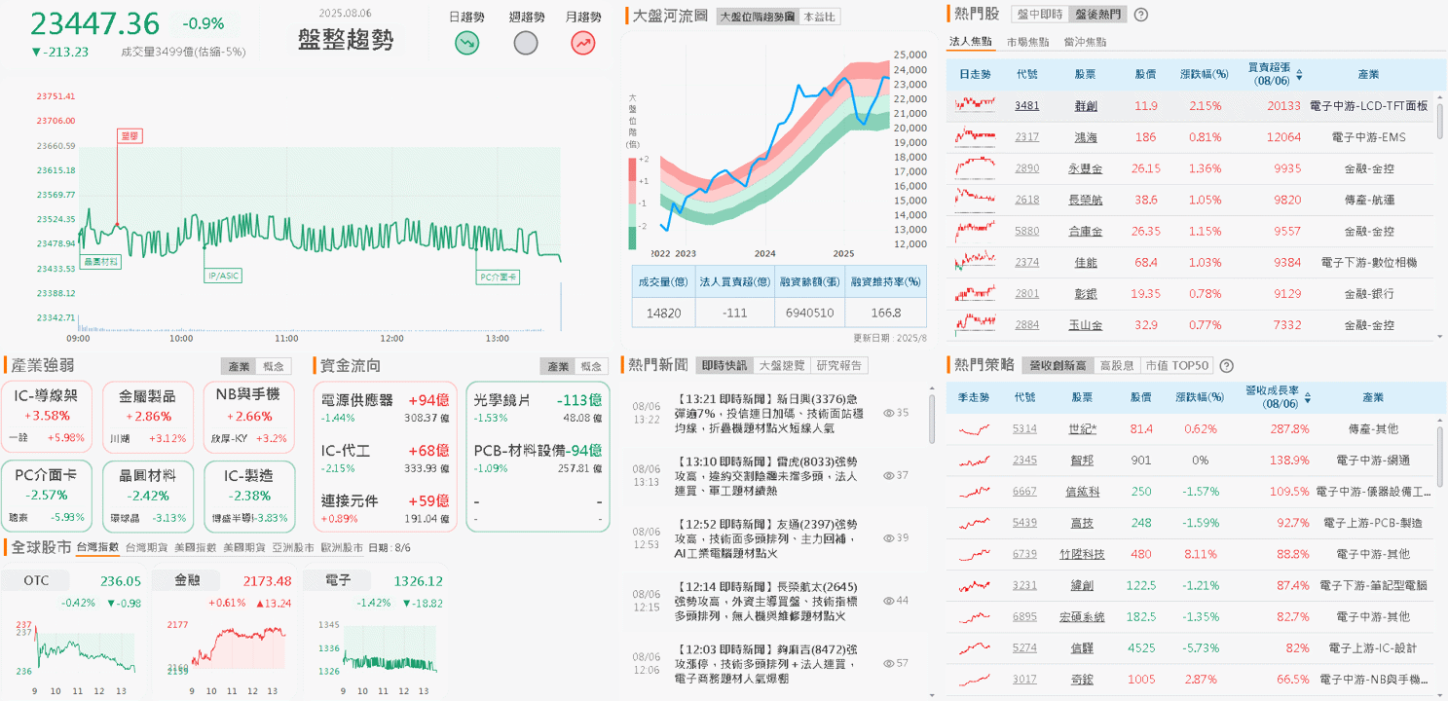
Task: Toggle 產業 in 產業強弱 panel
Action: tap(239, 366)
